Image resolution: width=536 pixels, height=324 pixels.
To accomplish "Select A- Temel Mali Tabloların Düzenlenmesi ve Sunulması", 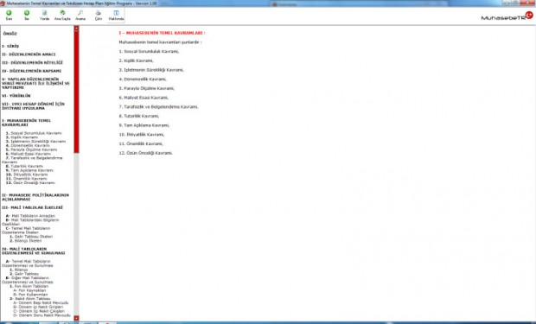I will (x=28, y=264).
